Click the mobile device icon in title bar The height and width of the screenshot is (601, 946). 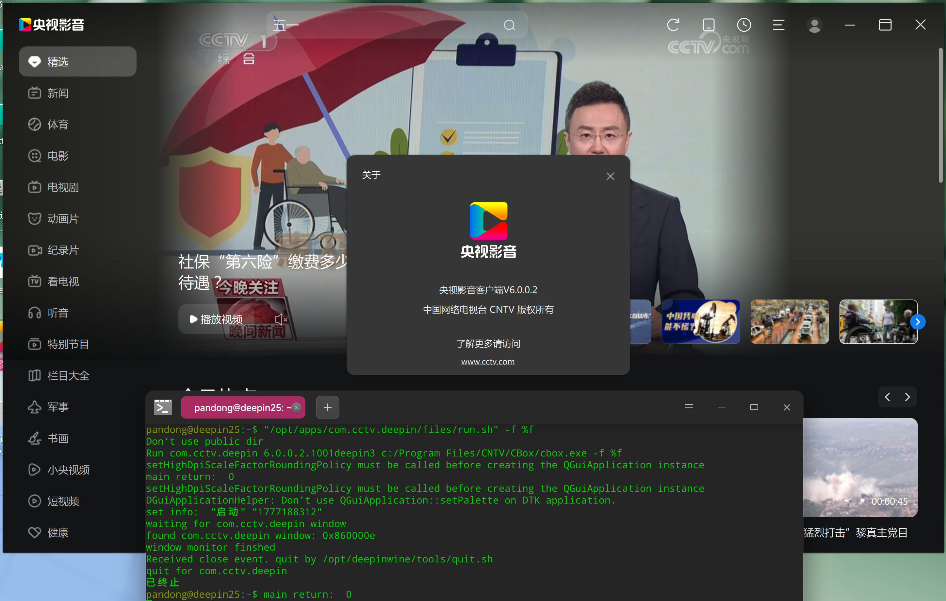[x=708, y=25]
